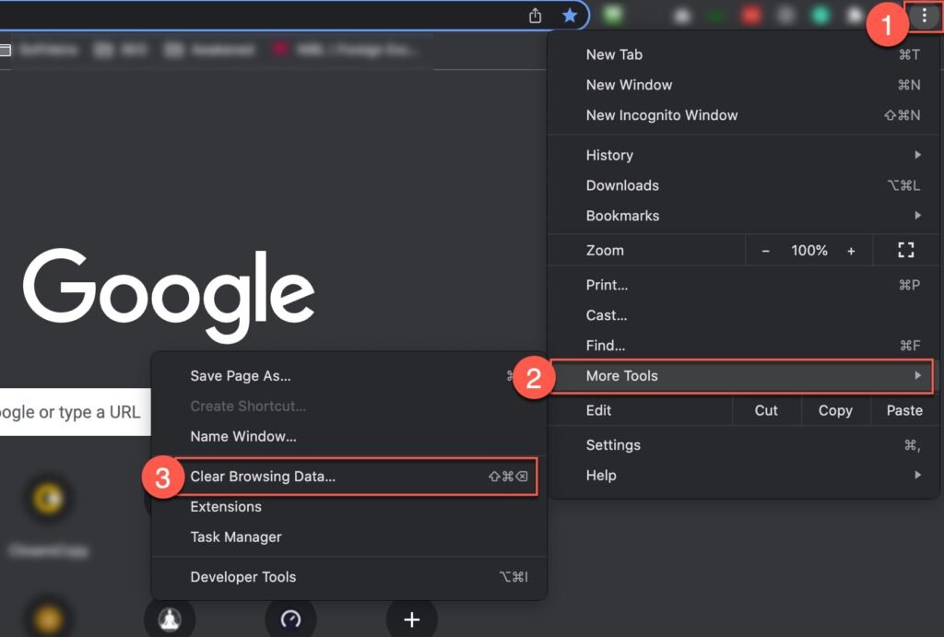Image resolution: width=944 pixels, height=637 pixels.
Task: Click the red extension icon in toolbar
Action: click(x=751, y=15)
